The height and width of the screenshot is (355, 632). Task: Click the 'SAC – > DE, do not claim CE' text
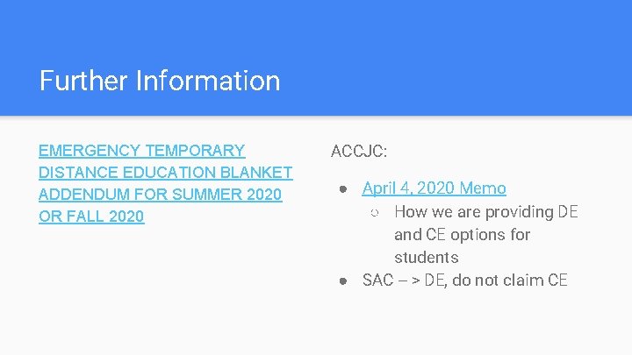pos(464,280)
